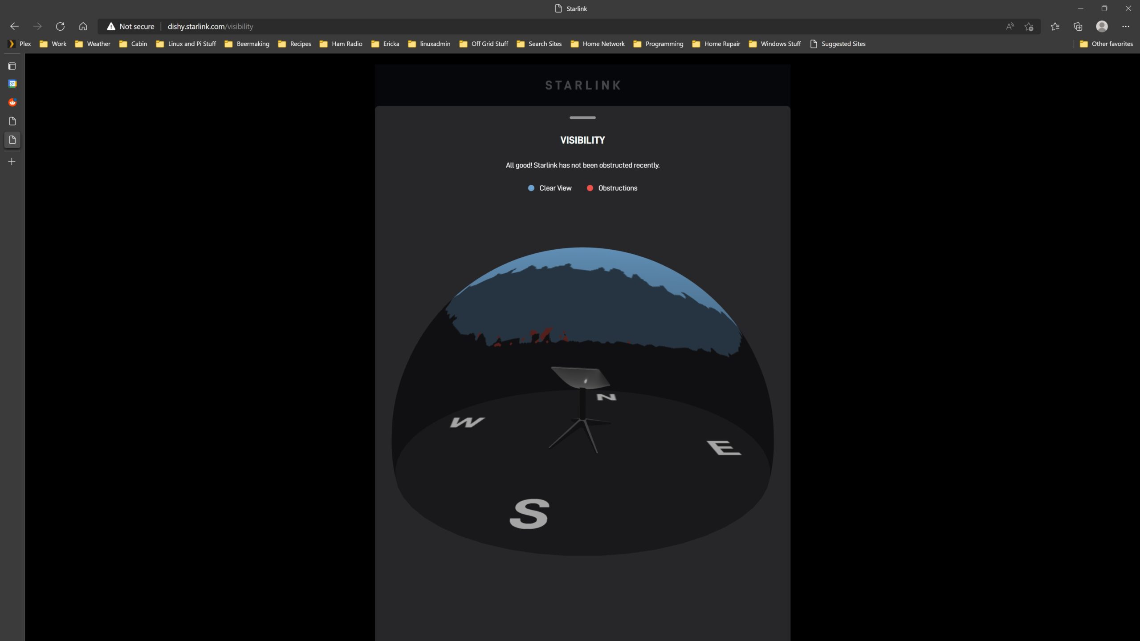The image size is (1140, 641).
Task: Click the browser refresh button
Action: [60, 26]
